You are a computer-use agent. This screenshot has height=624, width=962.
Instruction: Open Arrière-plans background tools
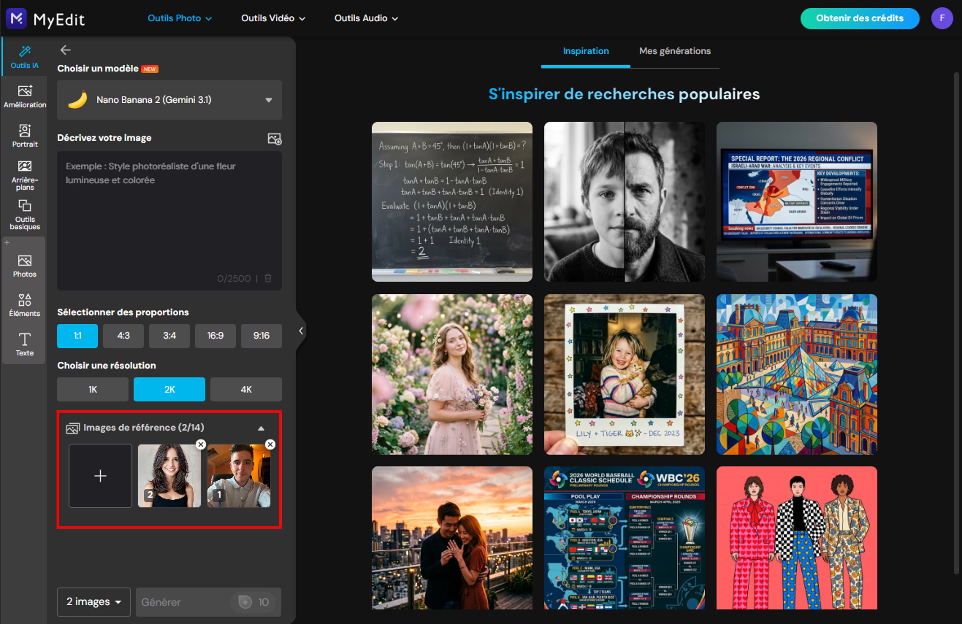25,175
